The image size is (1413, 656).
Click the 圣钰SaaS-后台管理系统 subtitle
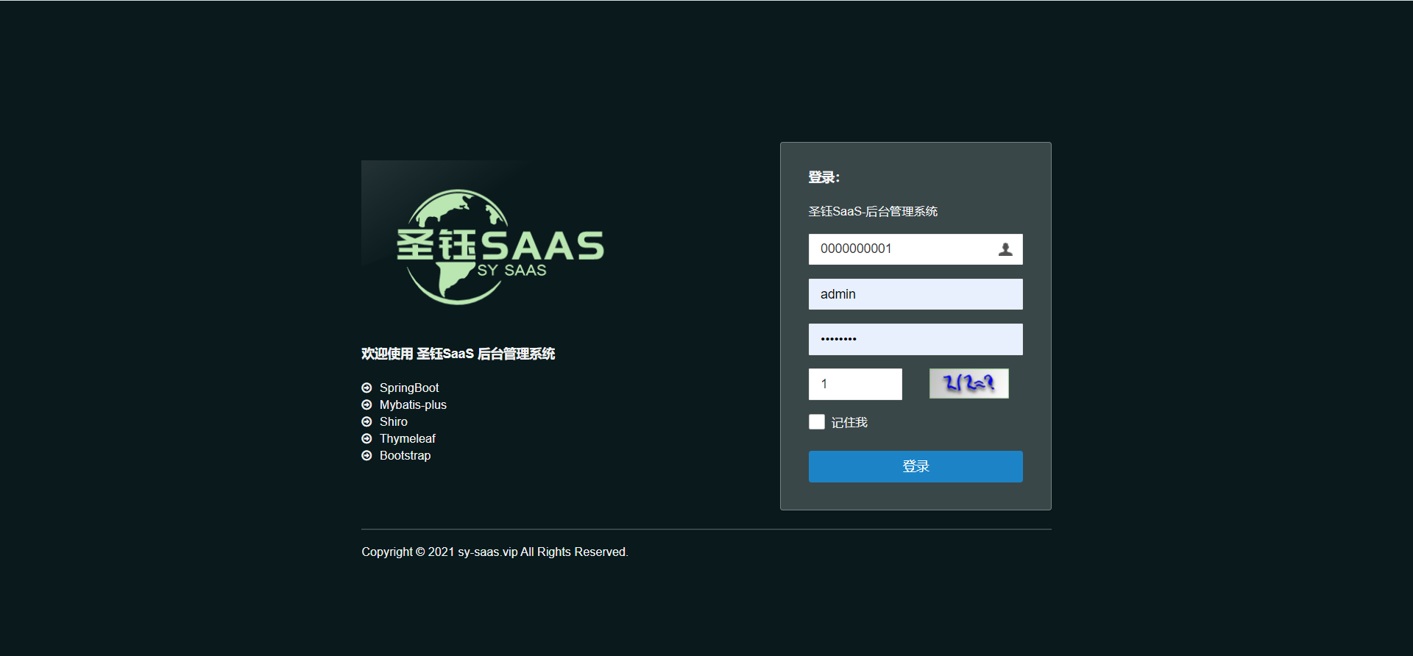coord(873,211)
